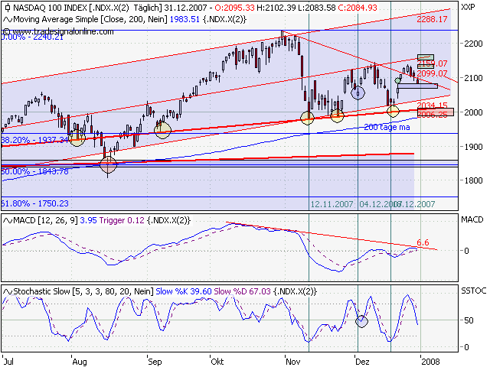The width and height of the screenshot is (490, 367).
Task: Click the Fibonacci label 50.00% - 1843.78
Action: click(34, 171)
